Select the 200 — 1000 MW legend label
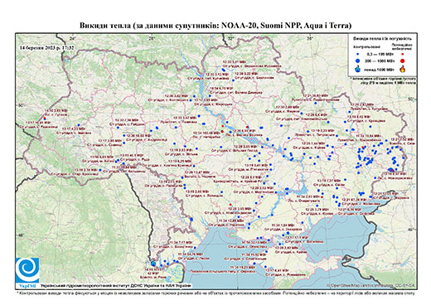431x305 pixels. [380, 61]
